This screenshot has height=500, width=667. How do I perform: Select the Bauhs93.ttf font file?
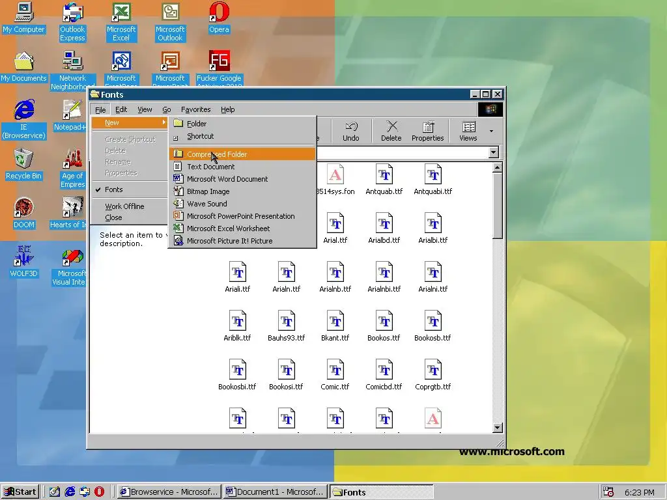(x=287, y=327)
